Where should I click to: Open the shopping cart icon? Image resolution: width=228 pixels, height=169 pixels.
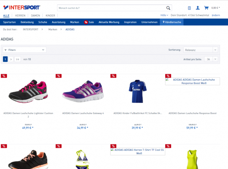point(206,8)
